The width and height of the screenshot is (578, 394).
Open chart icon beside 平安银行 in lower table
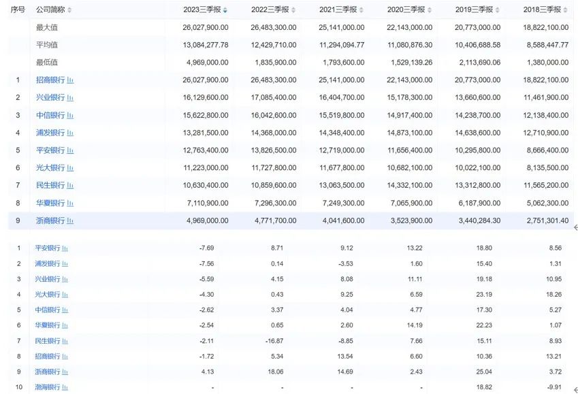(65, 248)
